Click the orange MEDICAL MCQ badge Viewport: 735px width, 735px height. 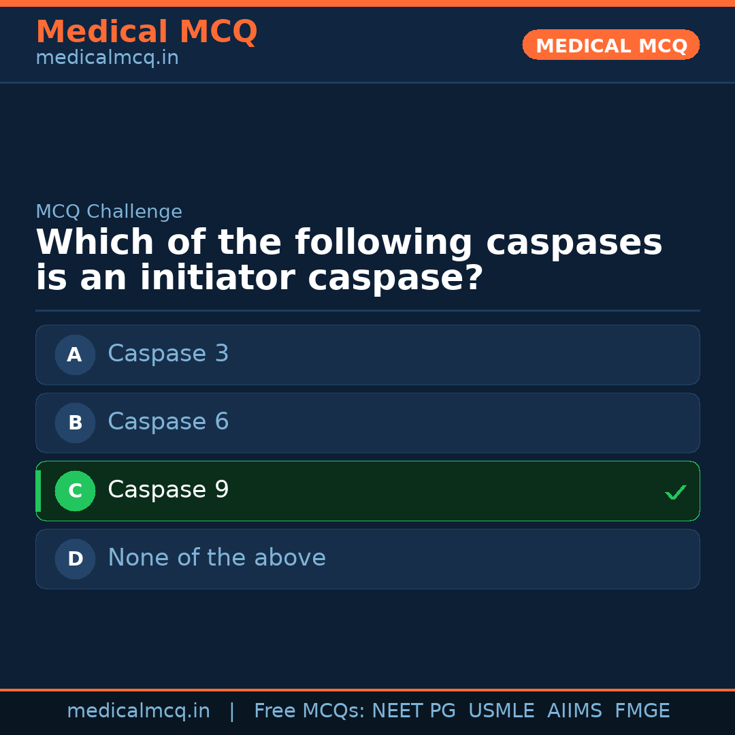pos(610,45)
